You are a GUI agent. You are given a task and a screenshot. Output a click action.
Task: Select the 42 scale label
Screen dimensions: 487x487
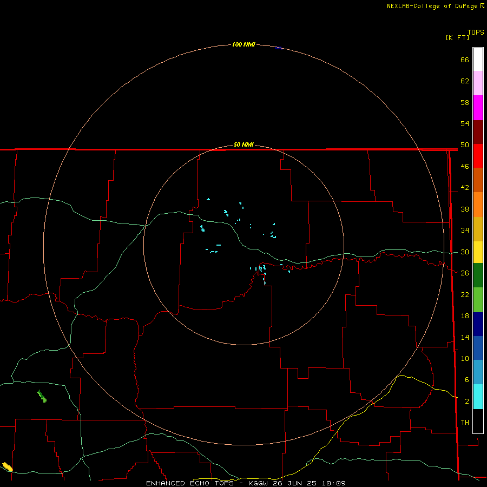click(465, 188)
